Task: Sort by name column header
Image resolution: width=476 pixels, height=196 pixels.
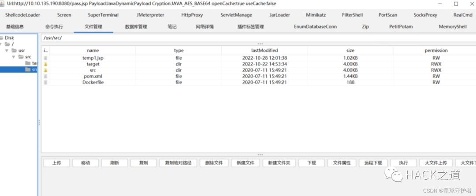Action: pyautogui.click(x=93, y=51)
